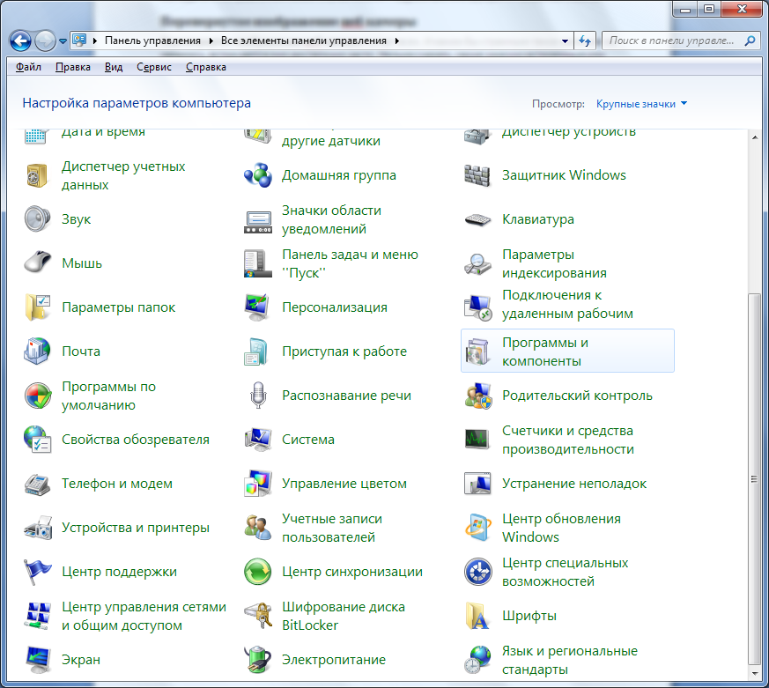Click the vertical scrollbar thumb

click(x=754, y=479)
